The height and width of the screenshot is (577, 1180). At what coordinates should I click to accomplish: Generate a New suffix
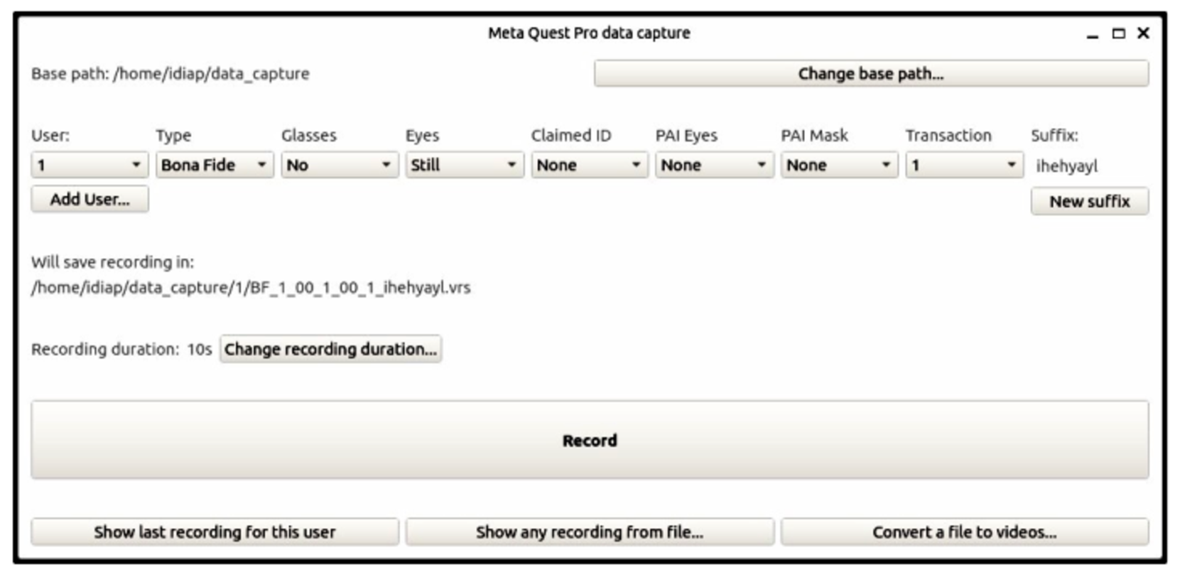1090,202
